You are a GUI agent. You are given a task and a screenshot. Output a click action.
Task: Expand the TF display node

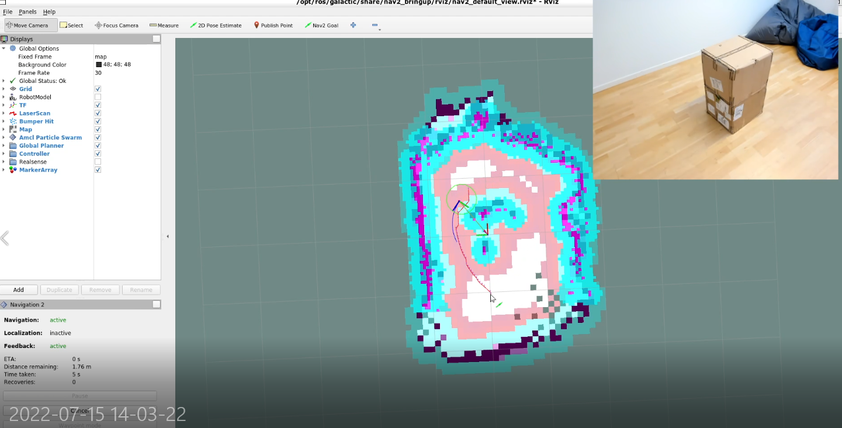pos(4,105)
